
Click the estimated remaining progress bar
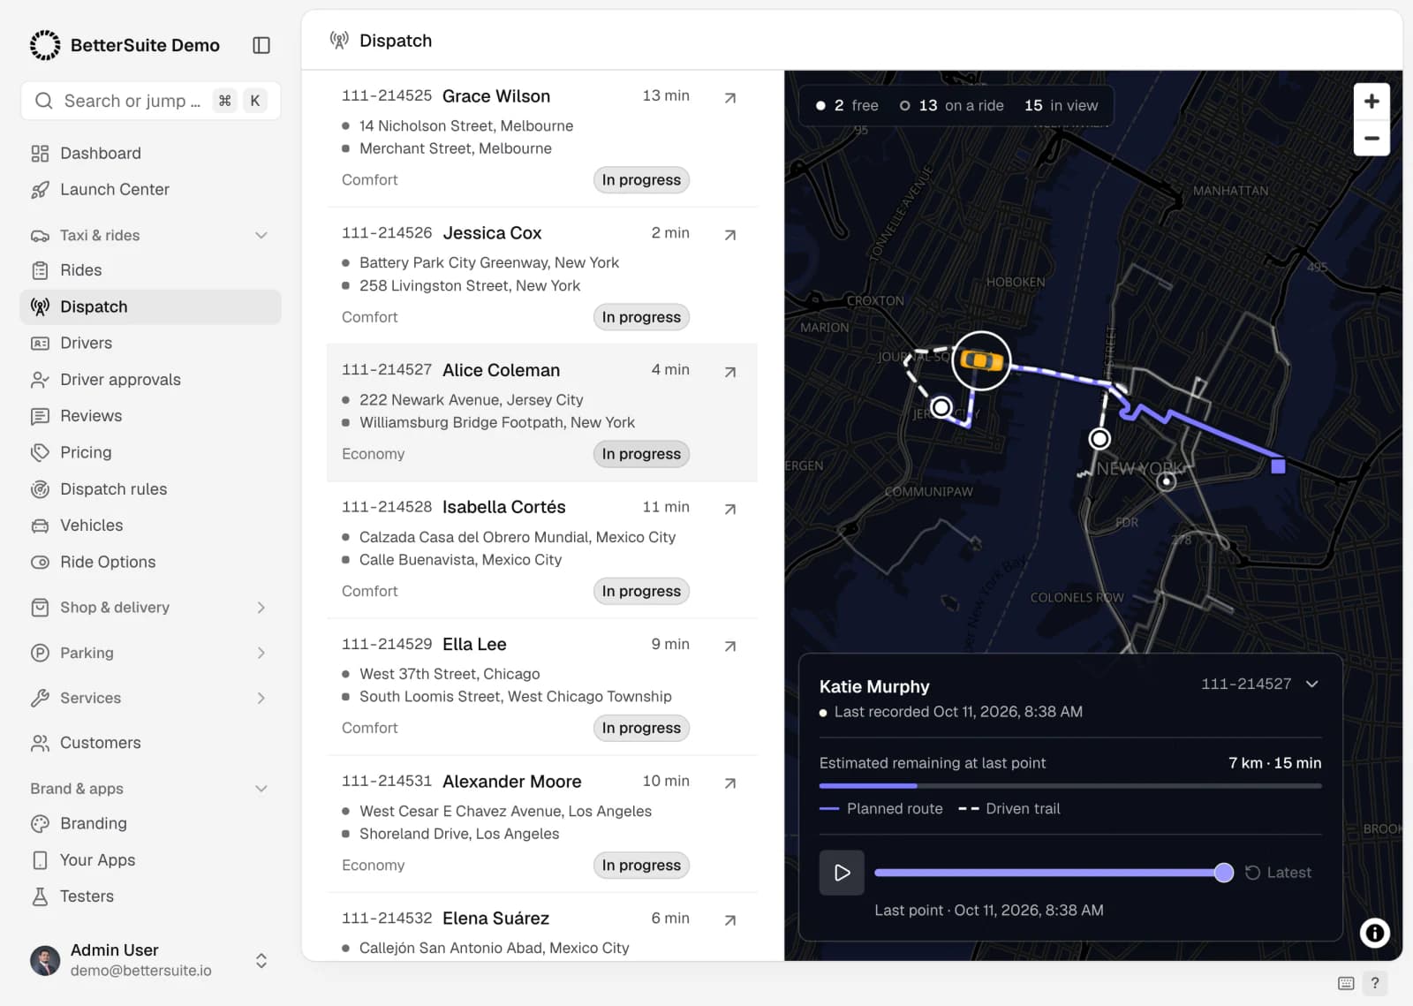tap(1070, 785)
